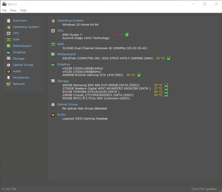Select the Storage drive icon in sidebar
222x192 pixels.
tap(9, 59)
